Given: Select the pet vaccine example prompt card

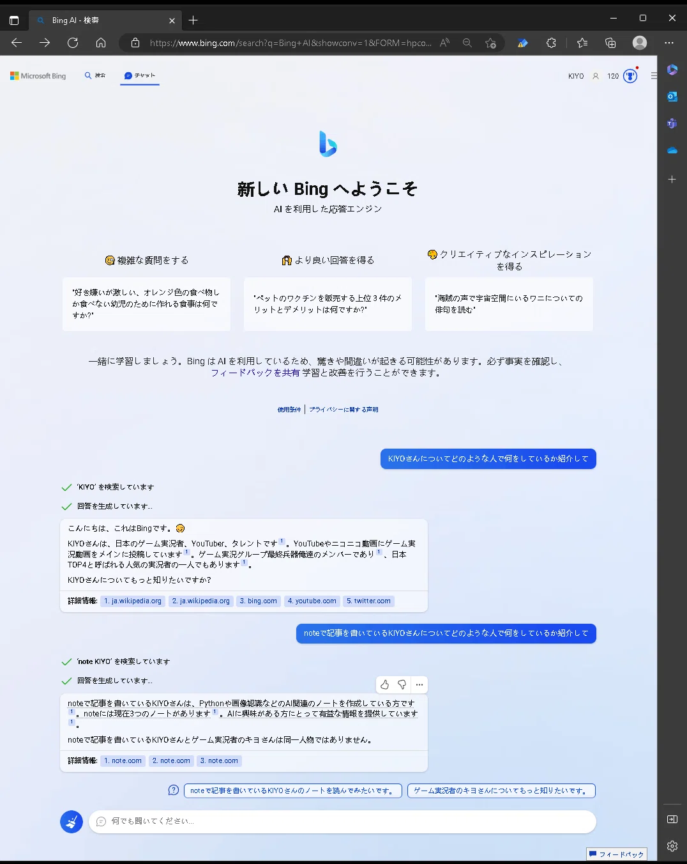Looking at the screenshot, I should 328,304.
